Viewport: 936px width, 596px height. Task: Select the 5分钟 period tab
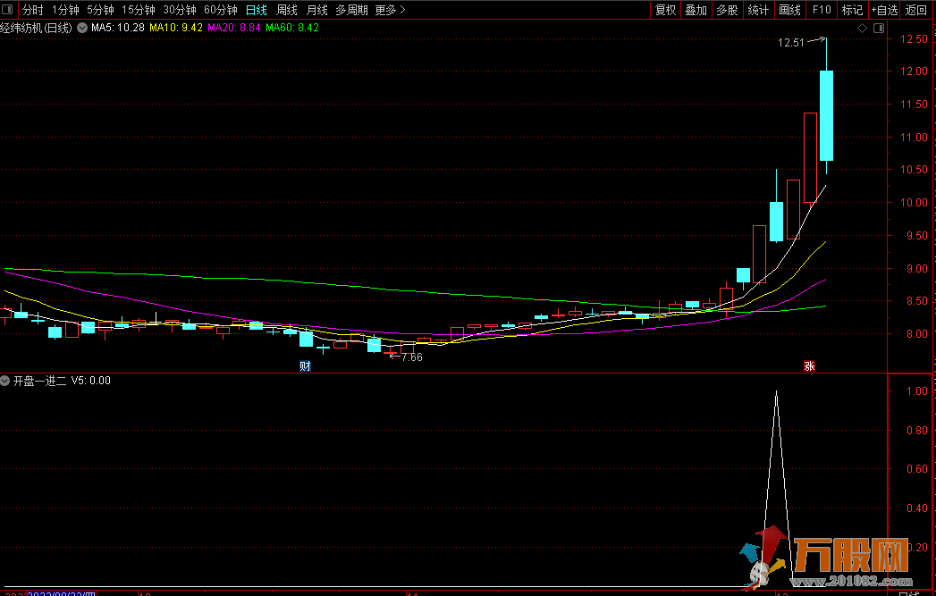point(100,10)
